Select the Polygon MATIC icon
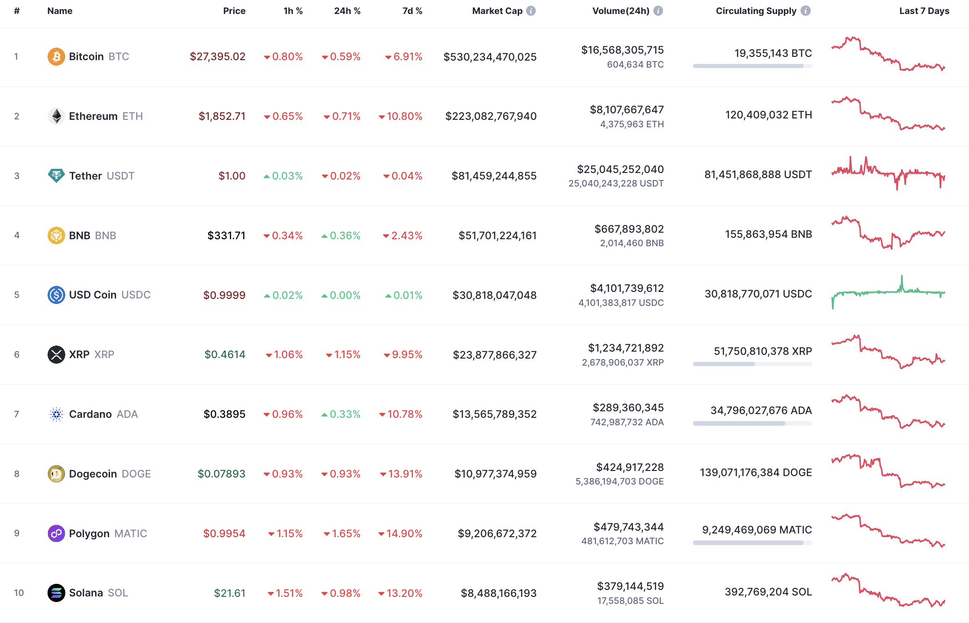This screenshot has width=969, height=623. coord(56,533)
